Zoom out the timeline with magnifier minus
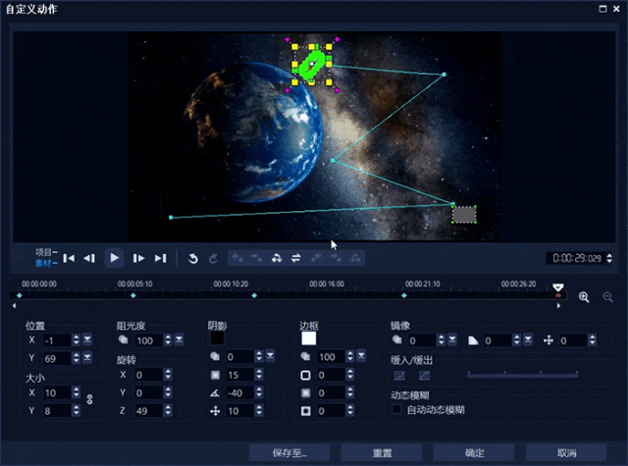 [x=607, y=297]
